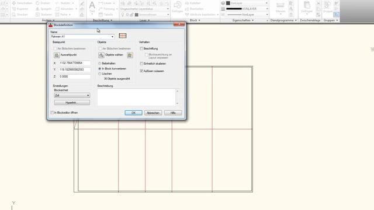This screenshot has width=374, height=210.
Task: Select the Reihe array tool
Action: pos(62,15)
